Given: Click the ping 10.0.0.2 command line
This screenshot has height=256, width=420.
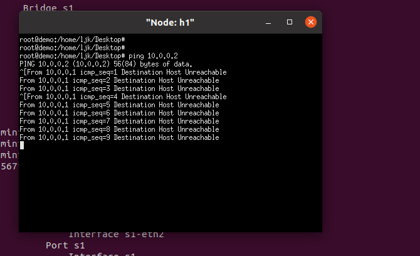Looking at the screenshot, I should tap(98, 56).
